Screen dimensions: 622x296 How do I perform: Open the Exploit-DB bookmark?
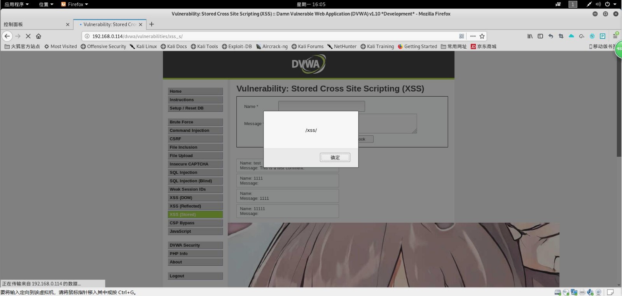[237, 46]
